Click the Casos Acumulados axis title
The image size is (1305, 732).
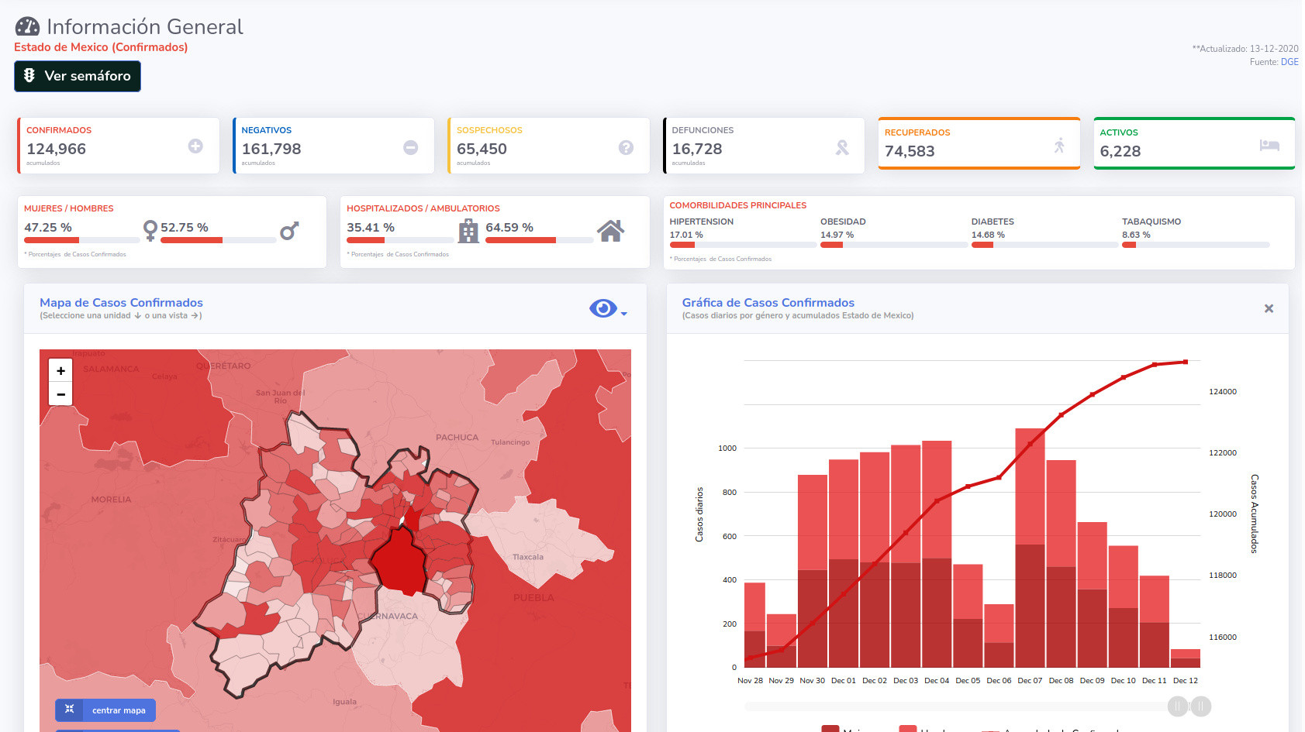pos(1254,514)
